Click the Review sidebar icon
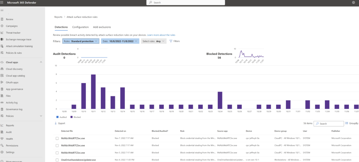 tap(2, 19)
